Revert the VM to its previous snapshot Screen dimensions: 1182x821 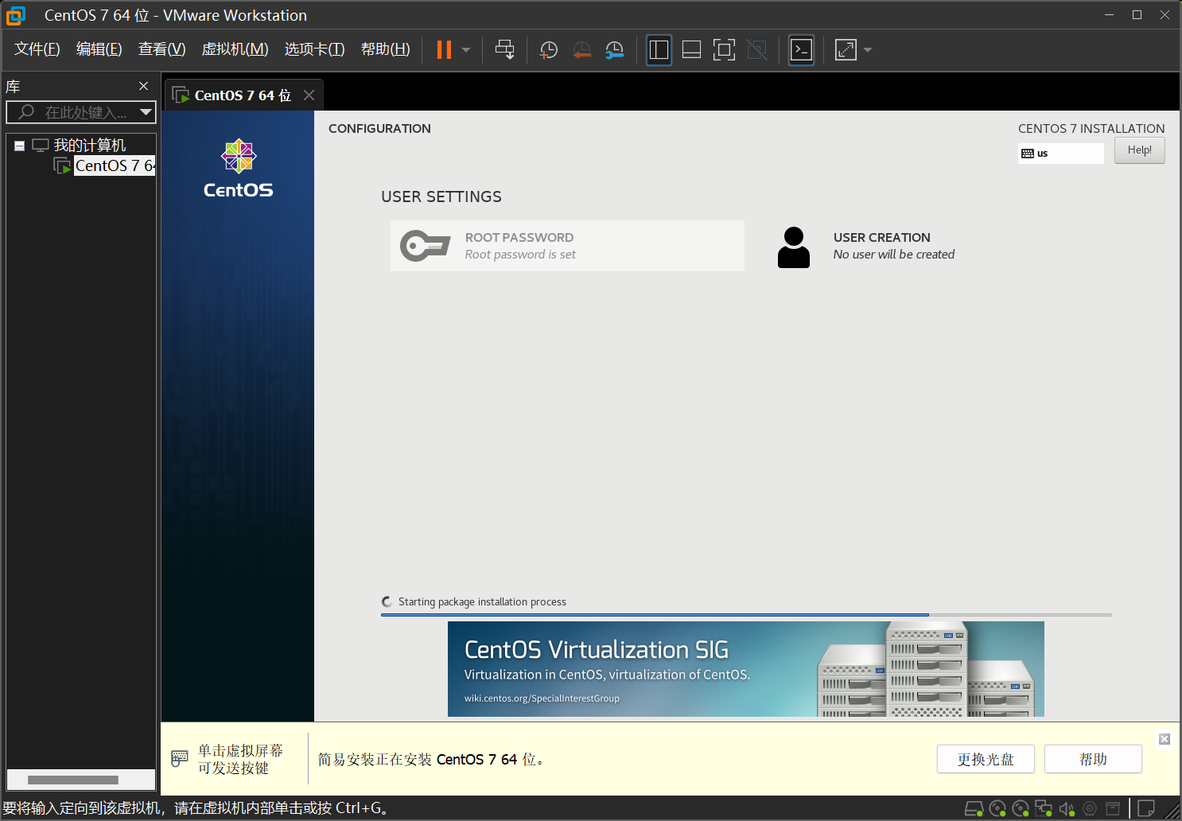tap(581, 50)
